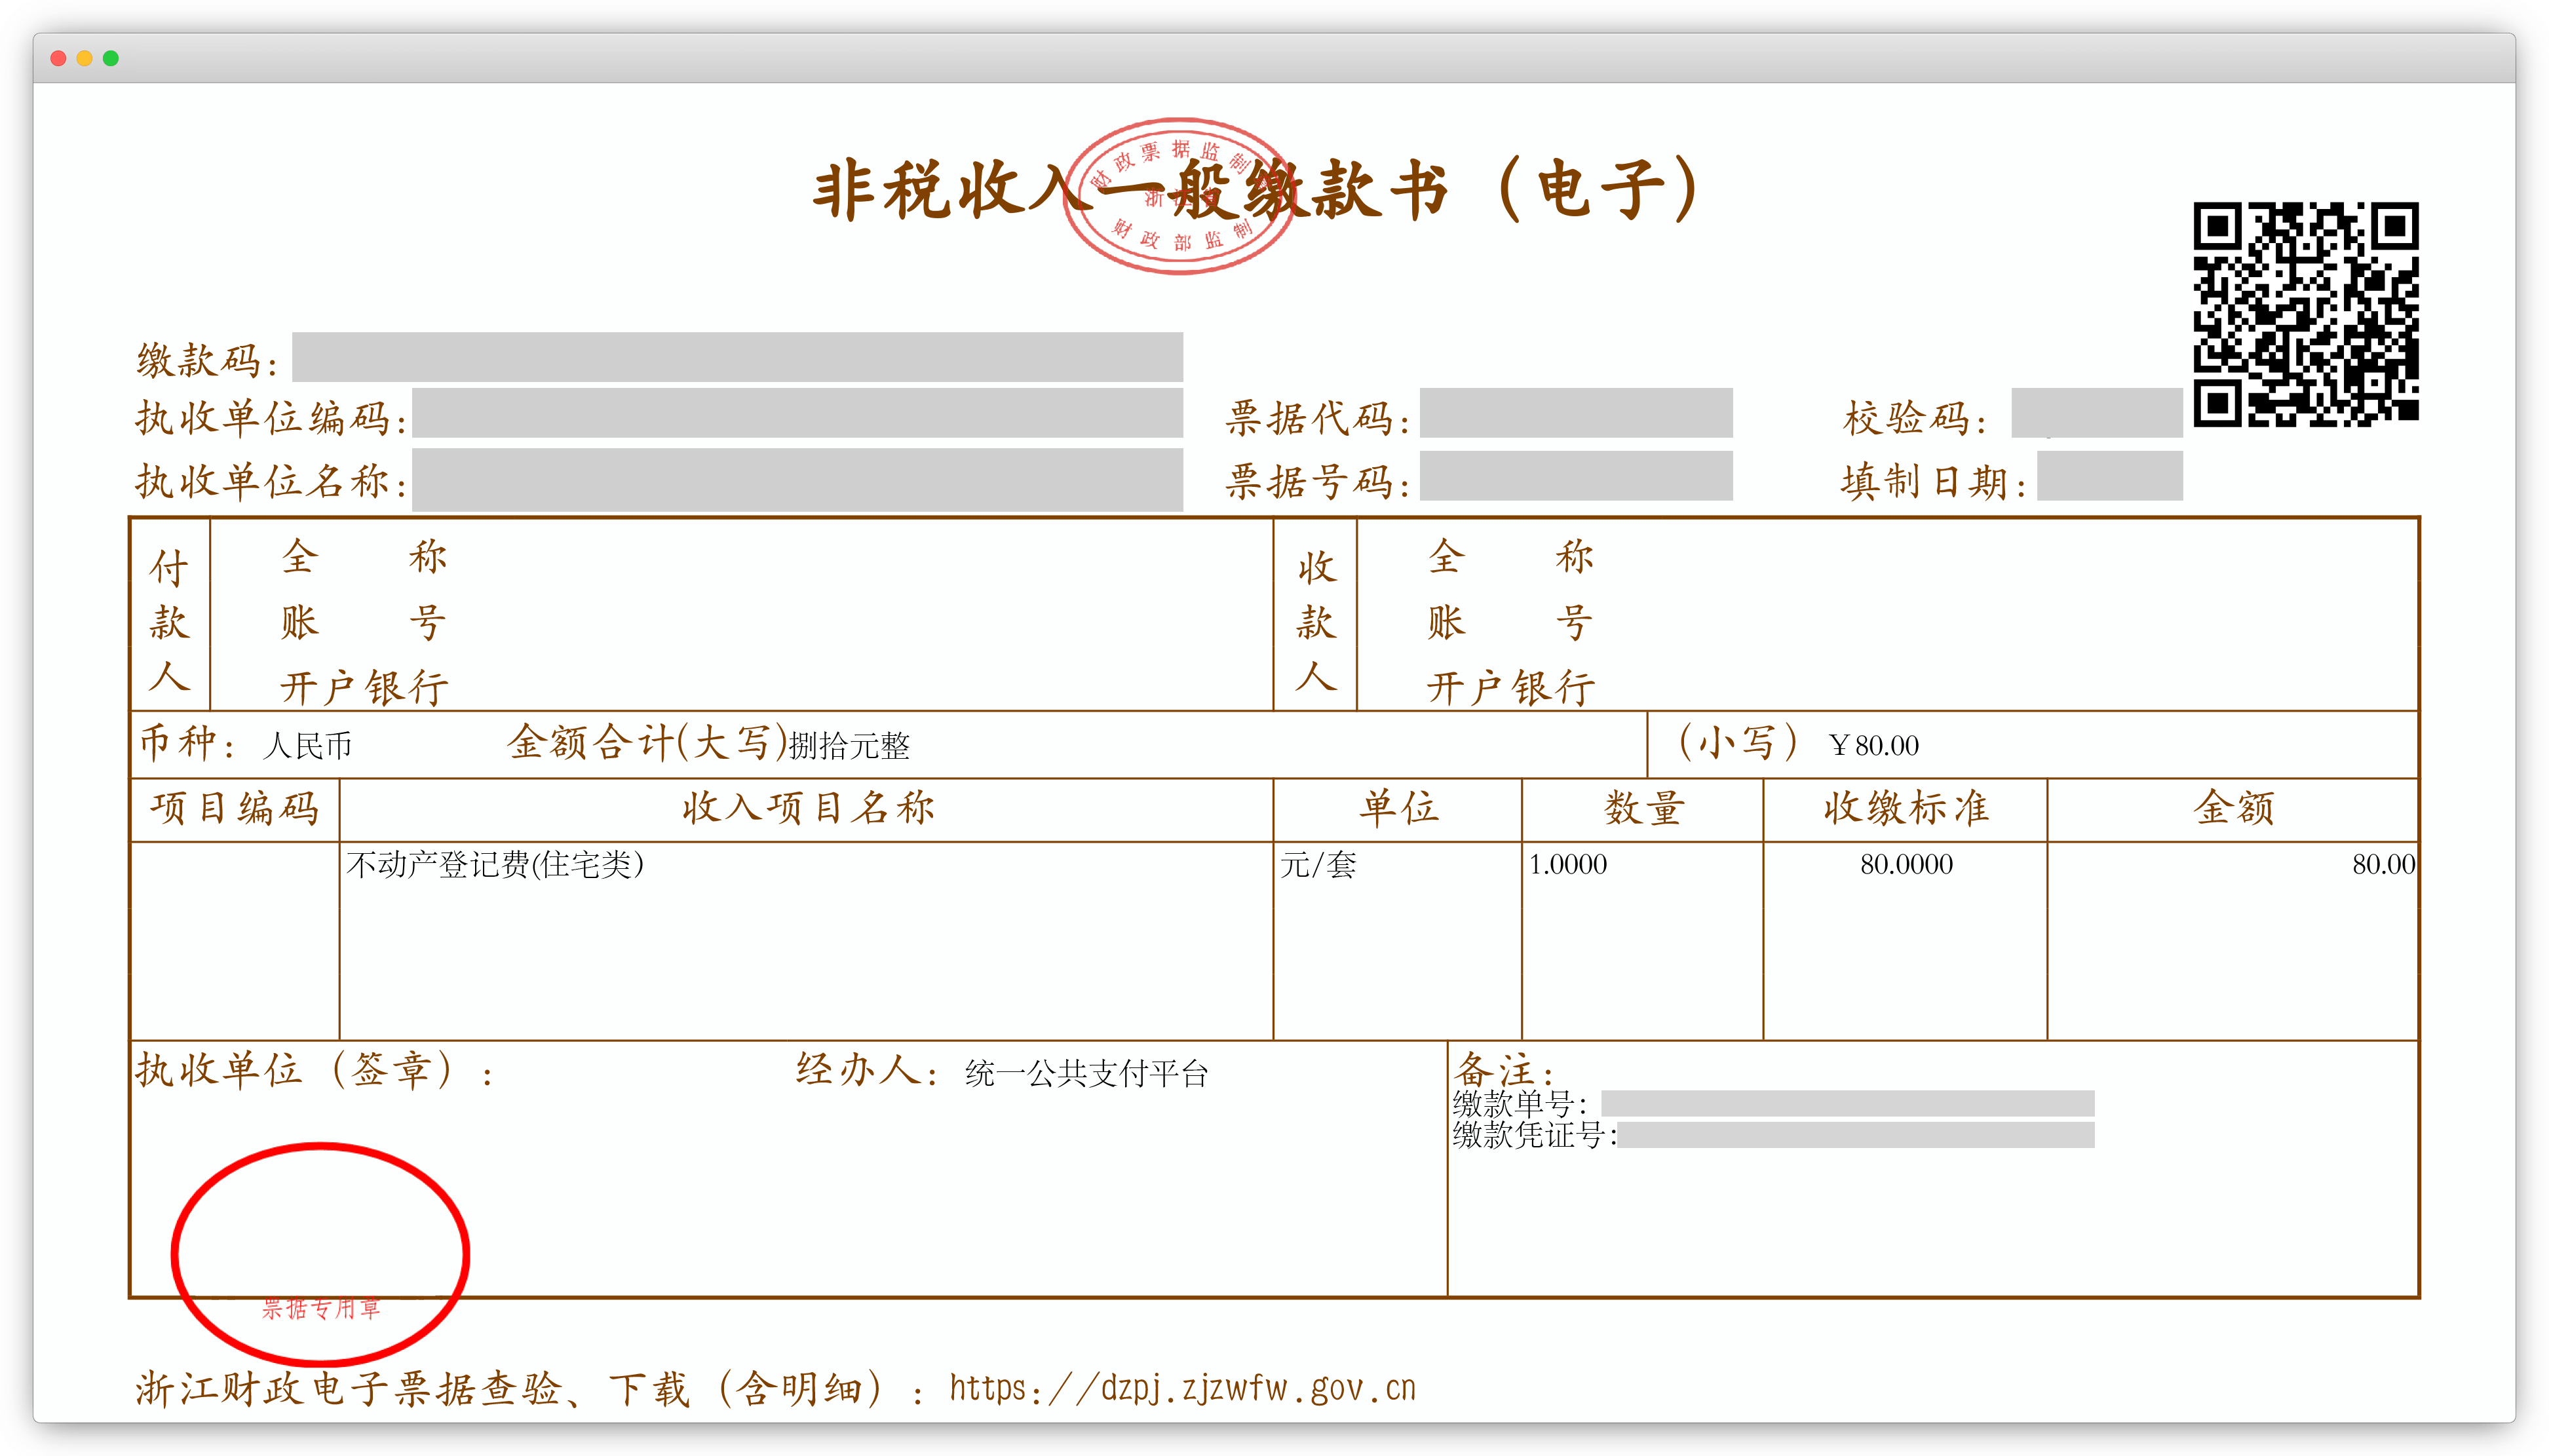Screen dimensions: 2549x1456
Task: Click the red financial supervision seal
Action: (1179, 196)
